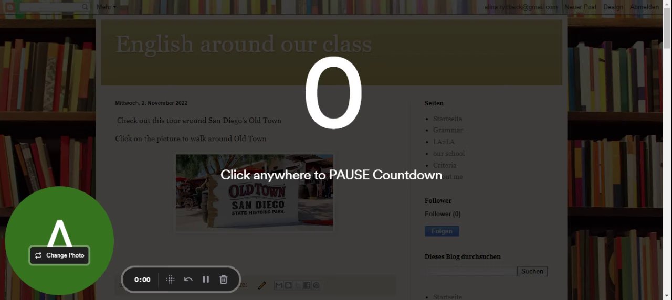Restart the recording with the undo arrow
The height and width of the screenshot is (300, 672).
coord(188,280)
